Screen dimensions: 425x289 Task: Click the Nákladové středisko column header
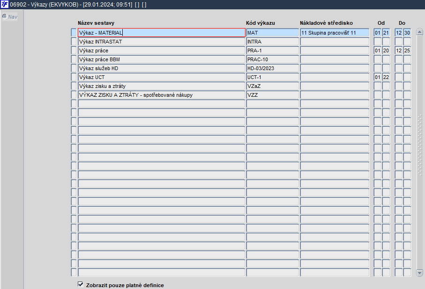(x=326, y=23)
